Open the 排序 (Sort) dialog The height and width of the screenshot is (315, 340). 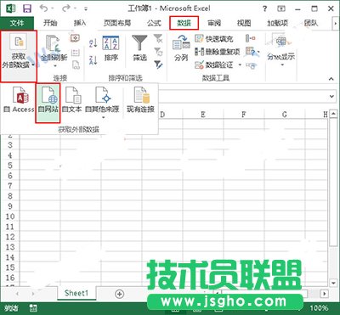point(110,48)
